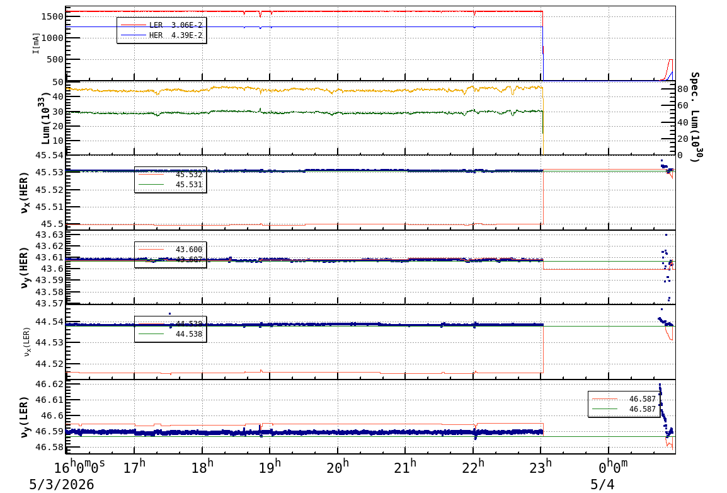The image size is (727, 493).
Task: Click the 43.61 axis tick
Action: [49, 257]
